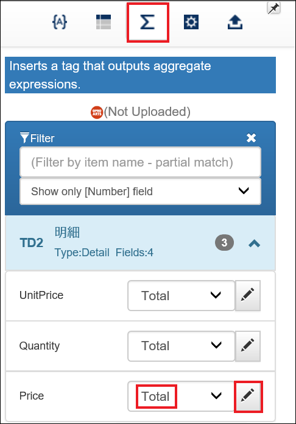Viewport: 296px width, 424px height.
Task: Insert Price tag with the pencil icon
Action: (248, 397)
